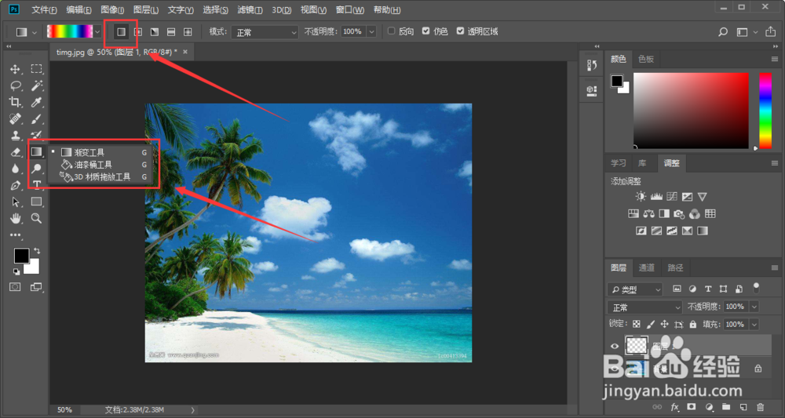785x418 pixels.
Task: Open the 模式 dropdown in options bar
Action: coord(265,32)
